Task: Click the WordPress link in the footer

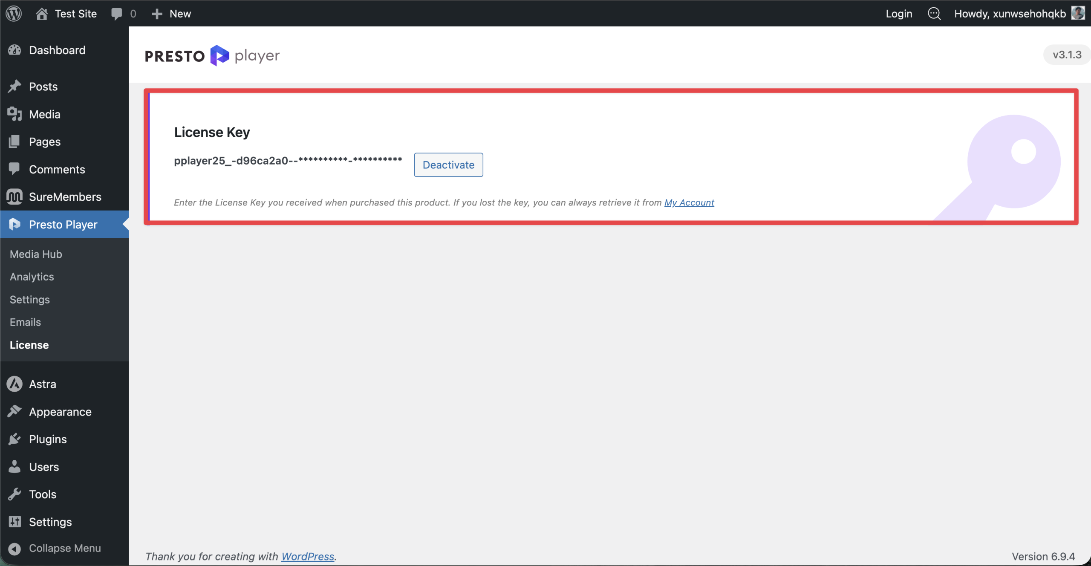Action: (x=308, y=556)
